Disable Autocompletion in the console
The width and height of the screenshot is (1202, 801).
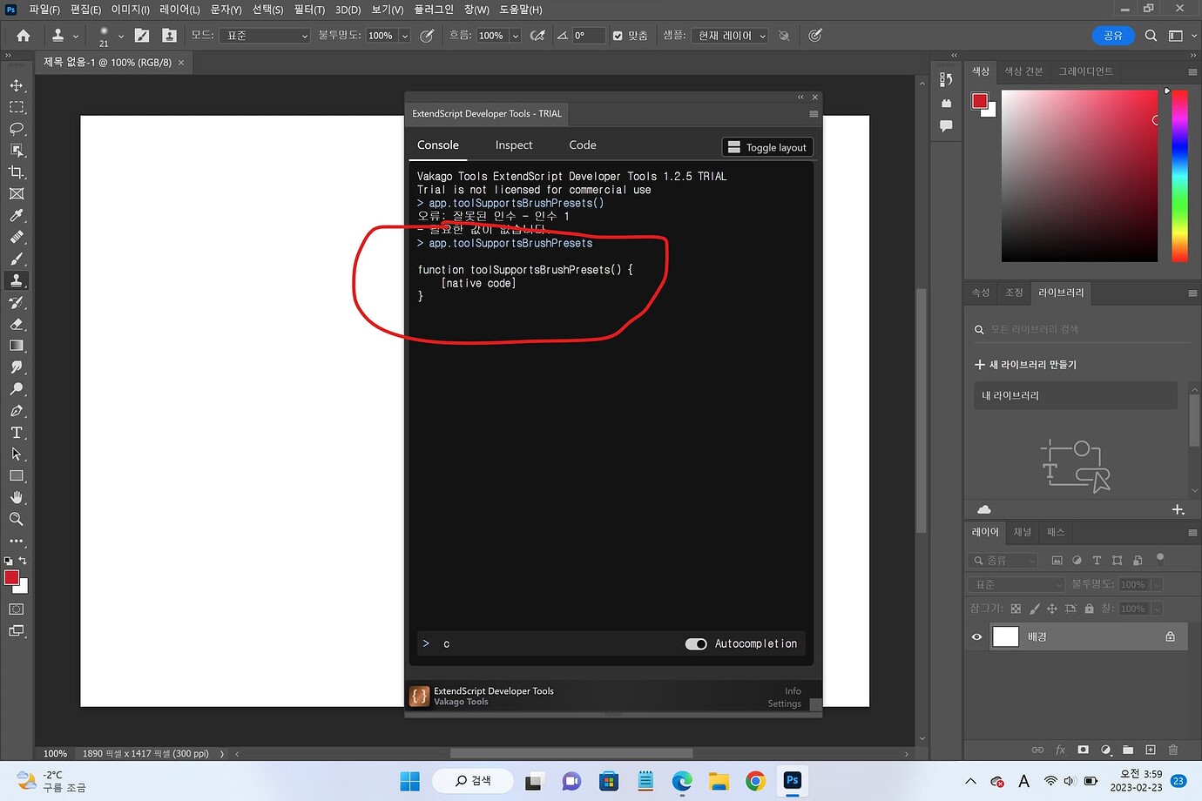(695, 643)
